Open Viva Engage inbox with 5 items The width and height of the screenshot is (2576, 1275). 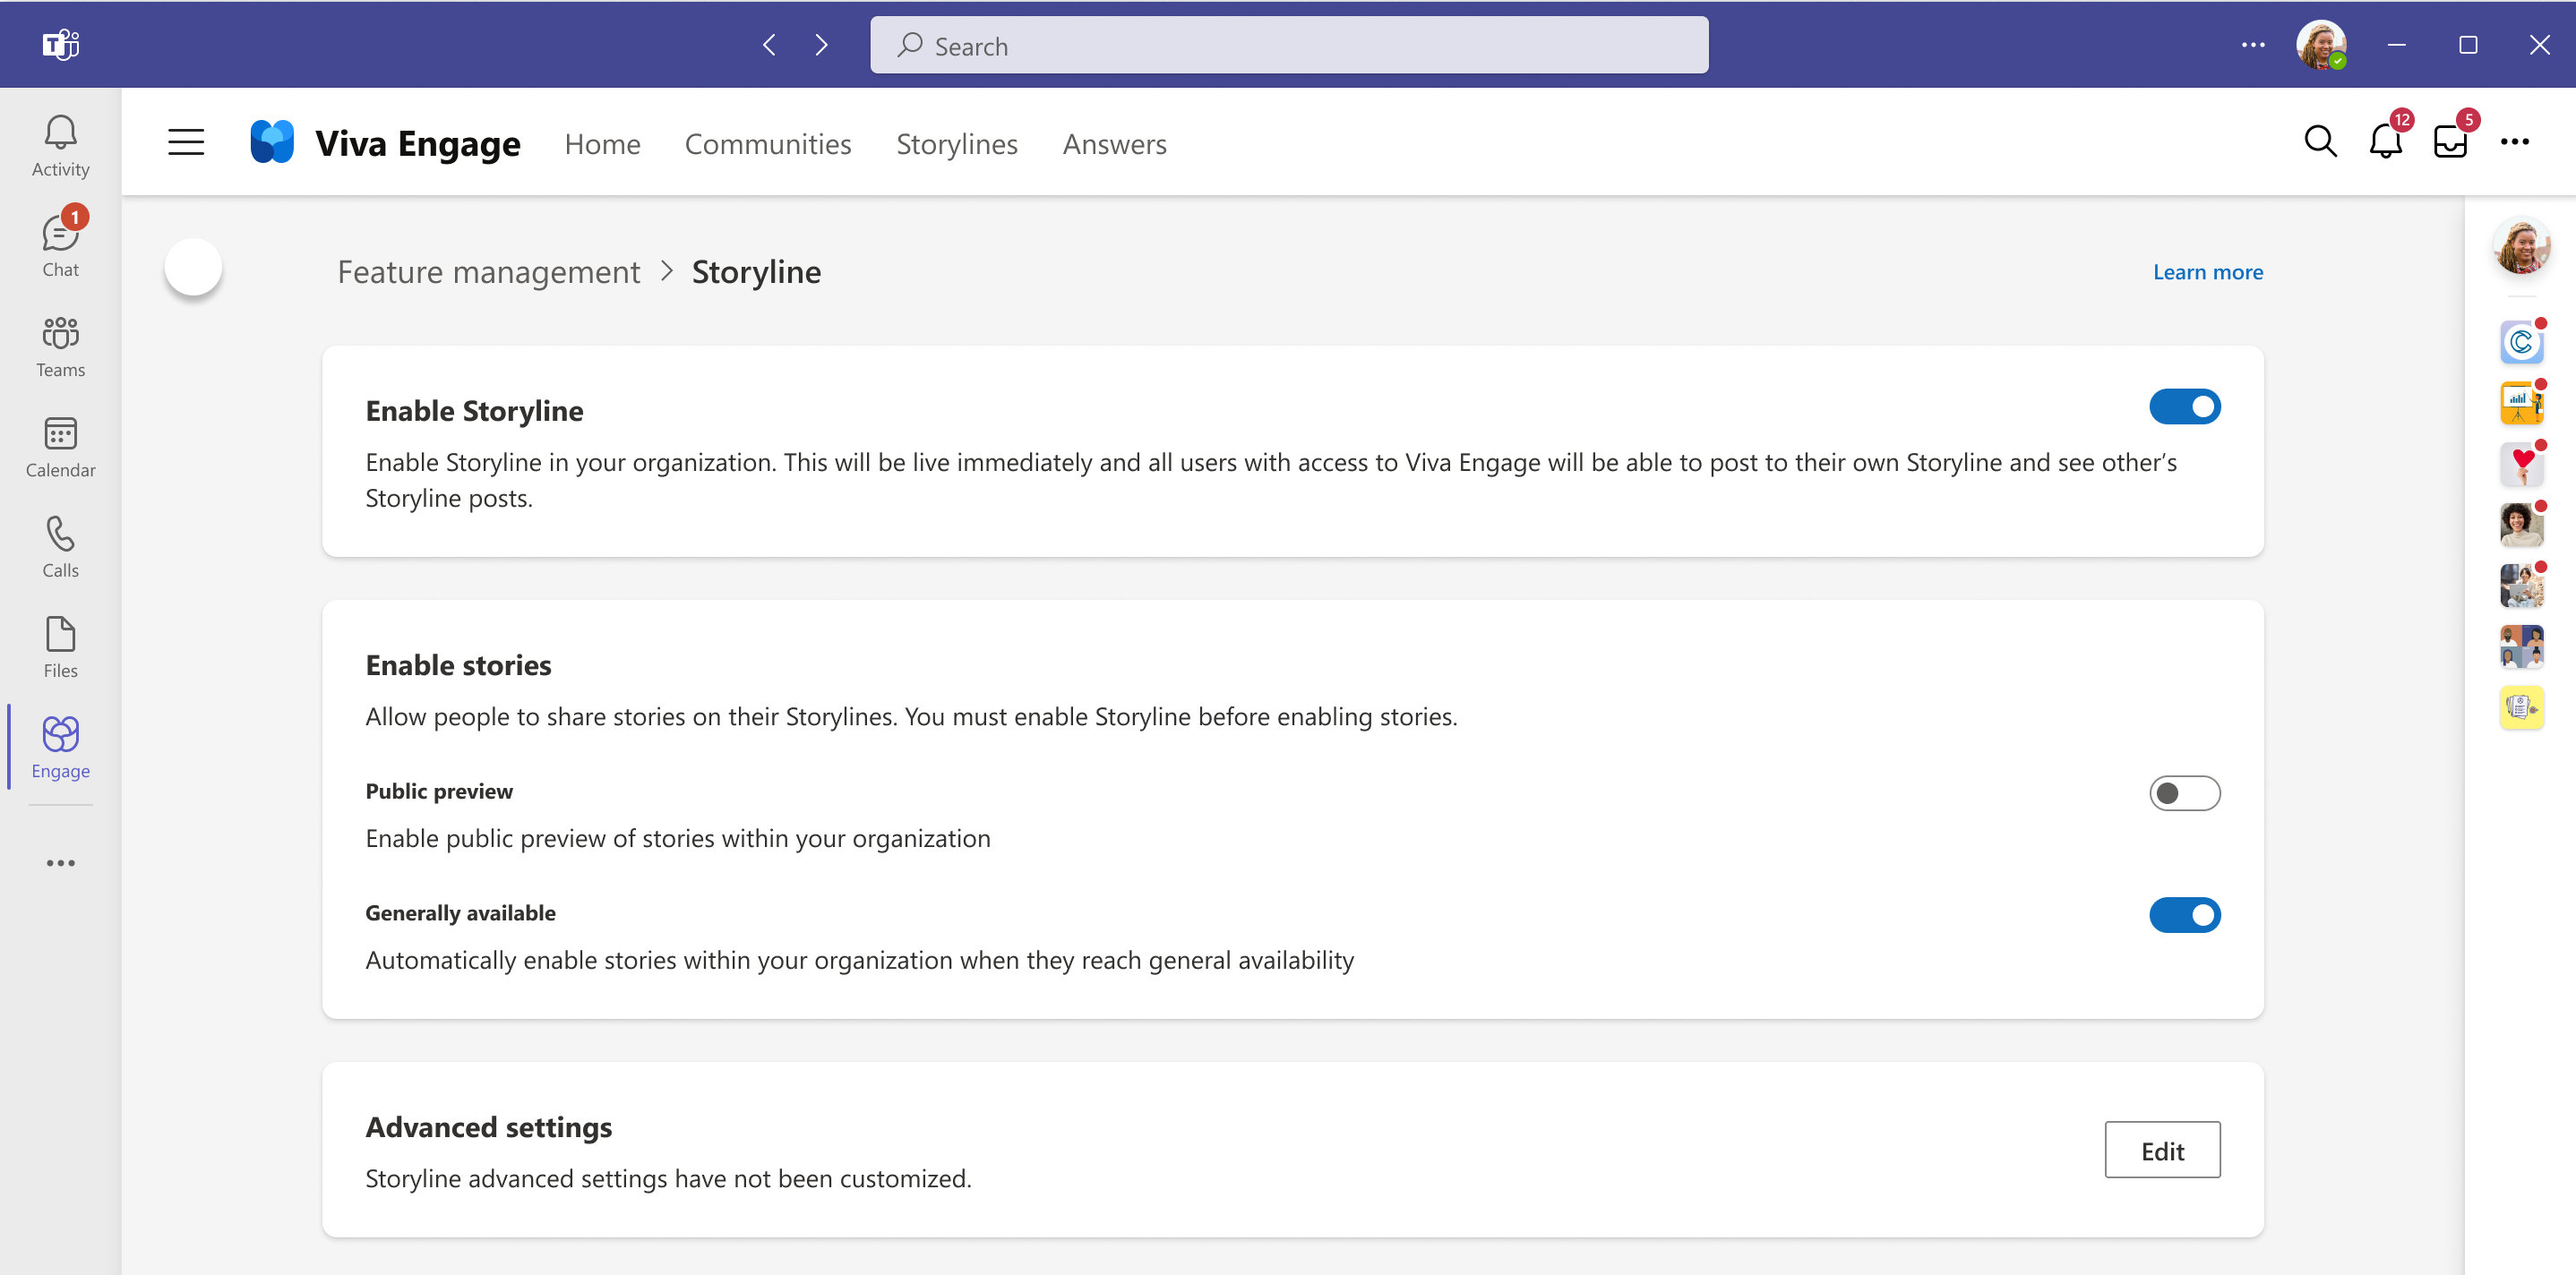coord(2450,142)
